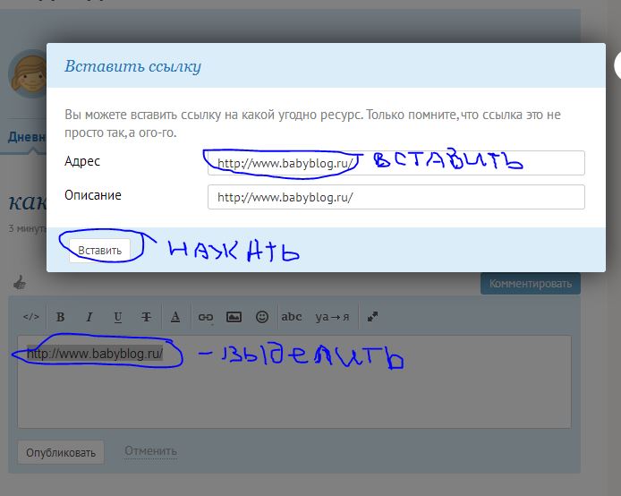This screenshot has width=621, height=496.
Task: Toggle strikethrough formatting in editor toolbar
Action: pyautogui.click(x=146, y=317)
